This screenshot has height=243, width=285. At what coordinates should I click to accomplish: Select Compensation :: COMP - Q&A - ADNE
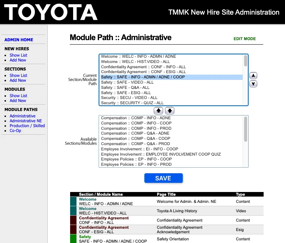click(172, 133)
